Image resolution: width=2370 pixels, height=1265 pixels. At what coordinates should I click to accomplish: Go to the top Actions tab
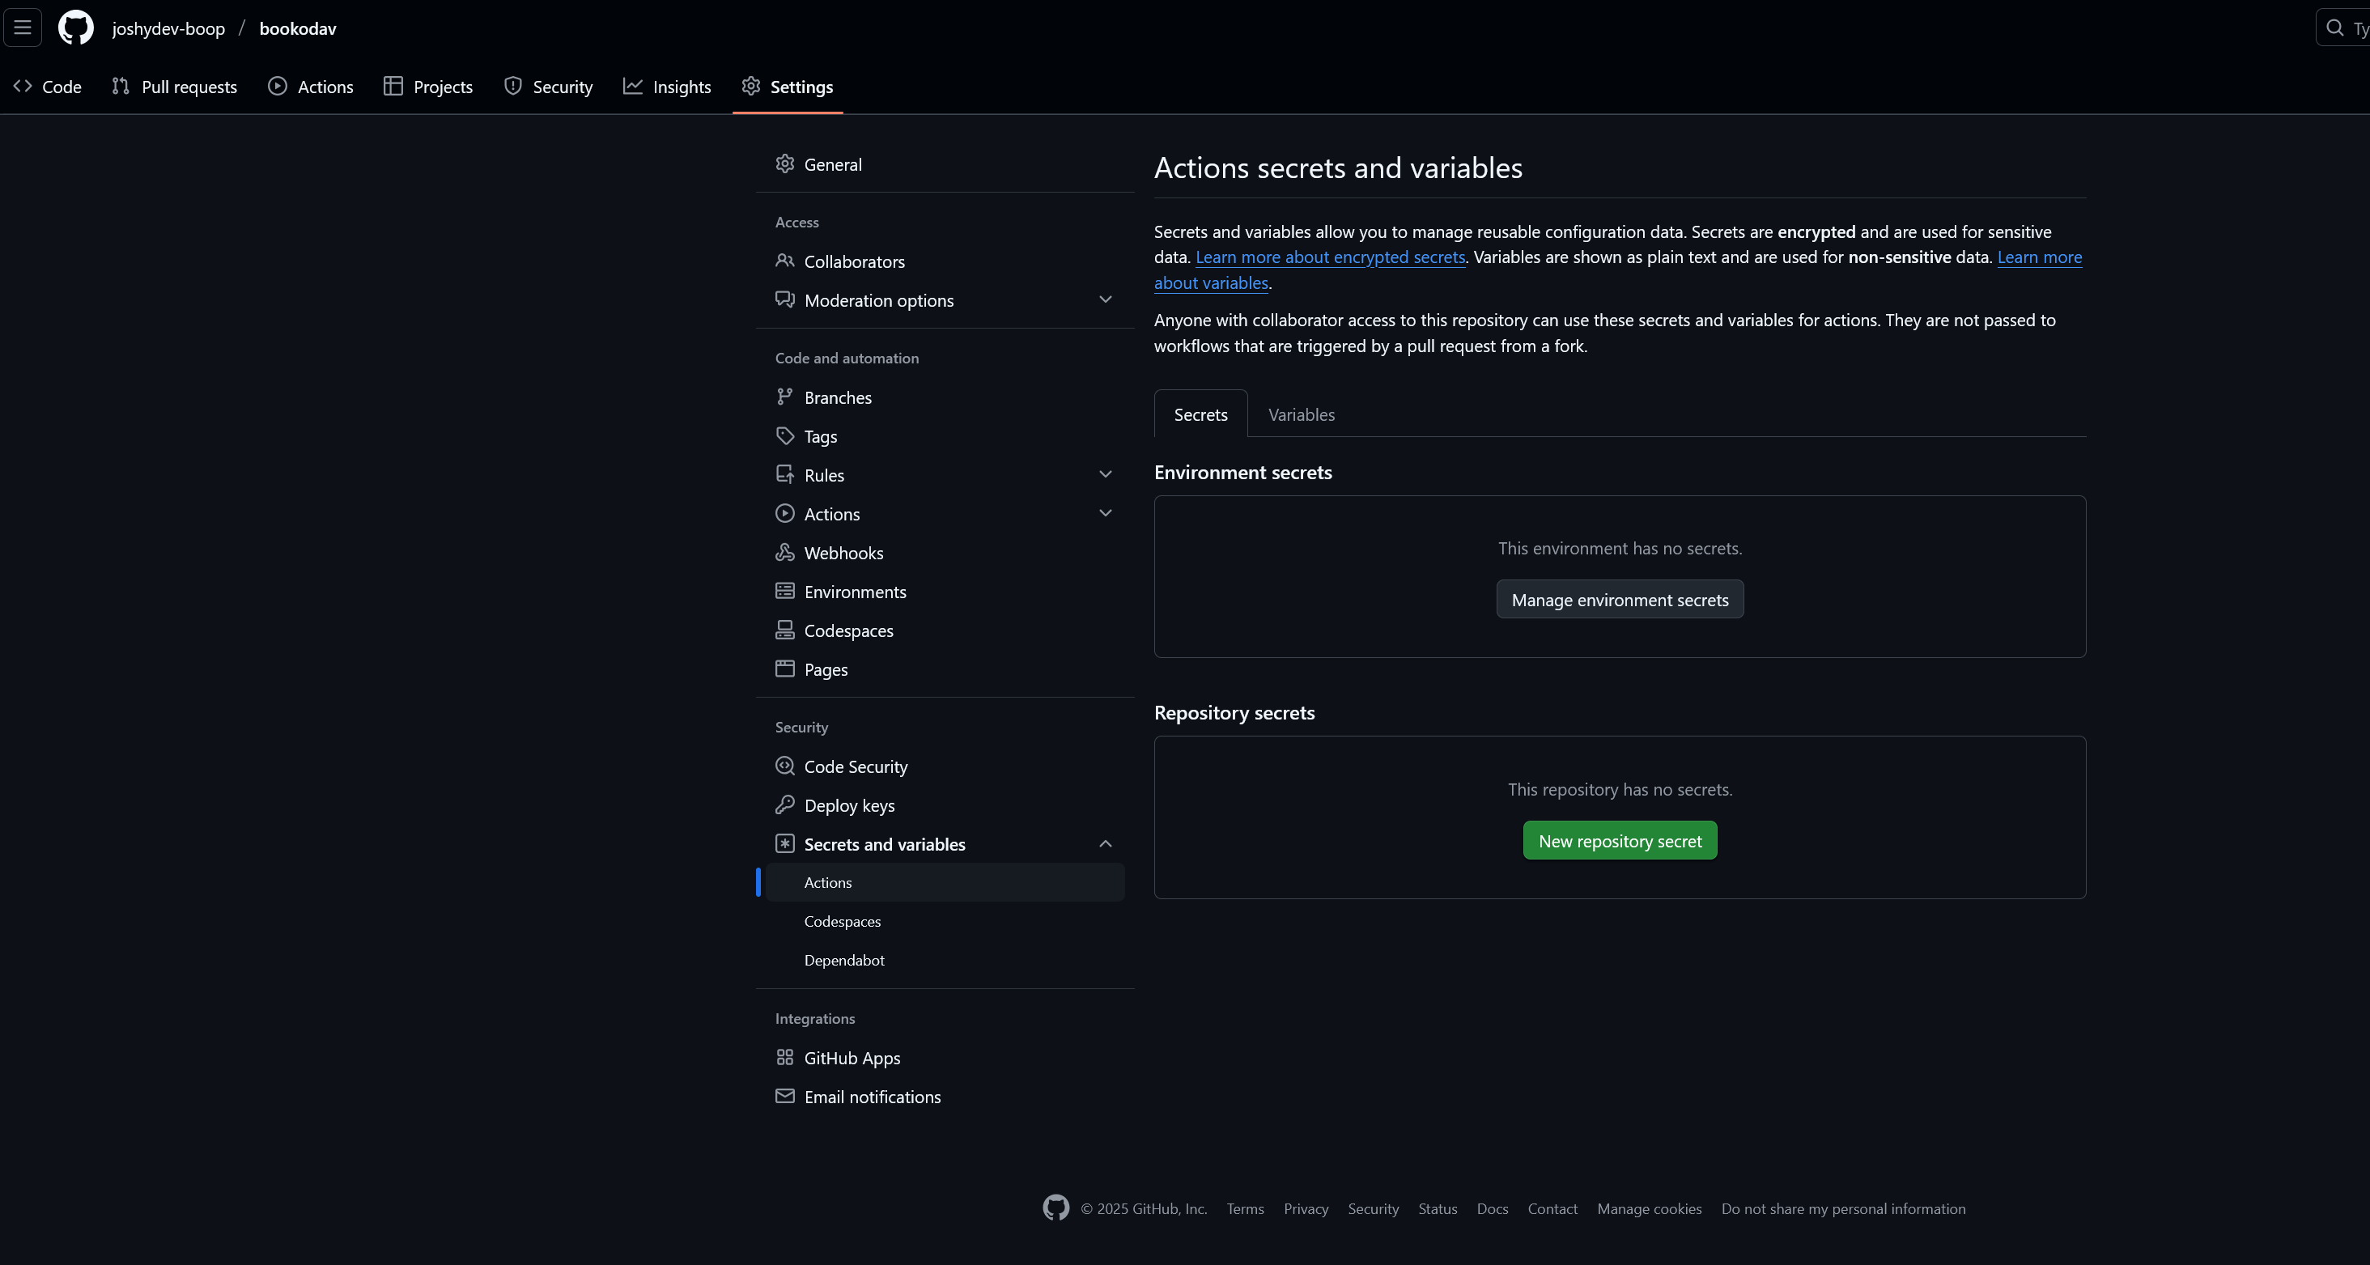coord(310,87)
